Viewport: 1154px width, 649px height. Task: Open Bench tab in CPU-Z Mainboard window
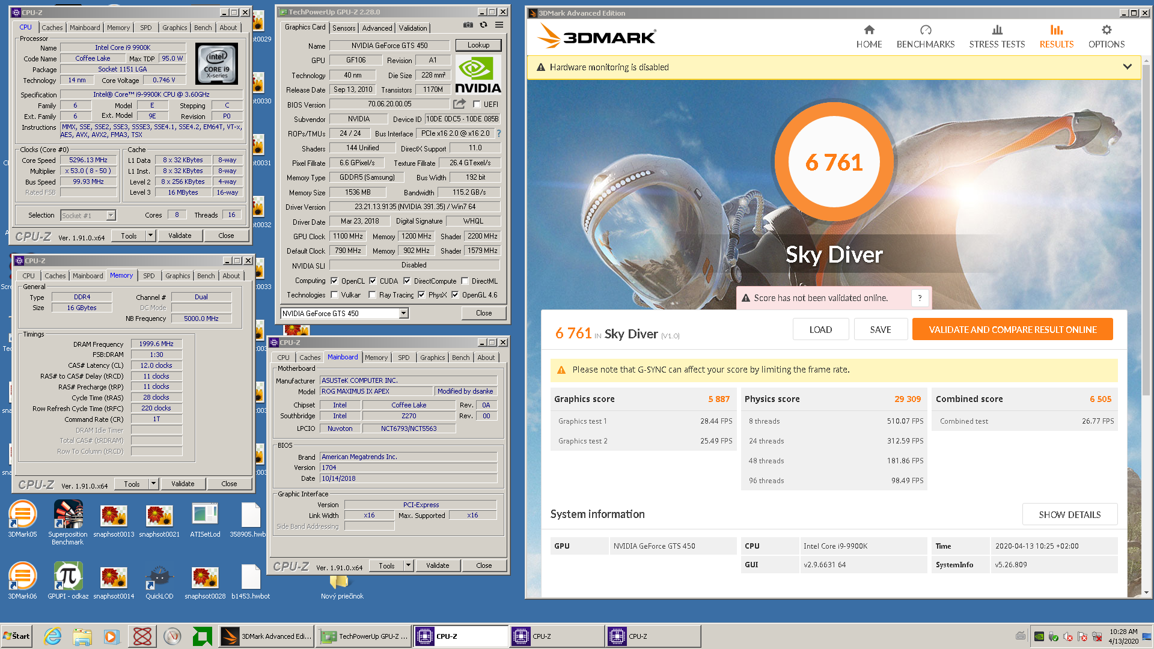(x=461, y=358)
